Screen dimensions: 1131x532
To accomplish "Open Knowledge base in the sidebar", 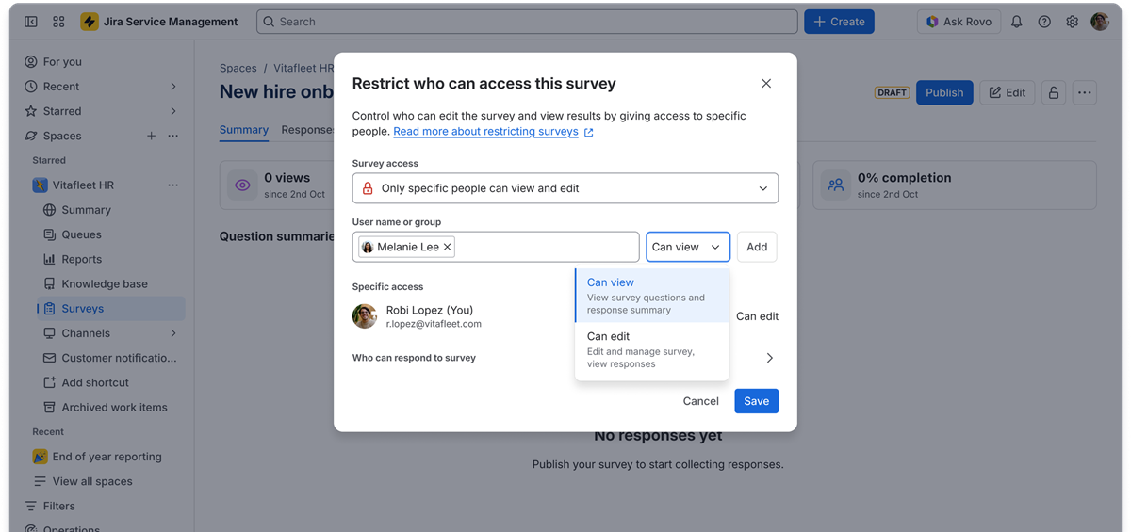I will [104, 283].
